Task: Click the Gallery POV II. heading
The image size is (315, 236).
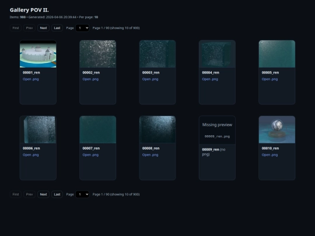Action: click(29, 10)
